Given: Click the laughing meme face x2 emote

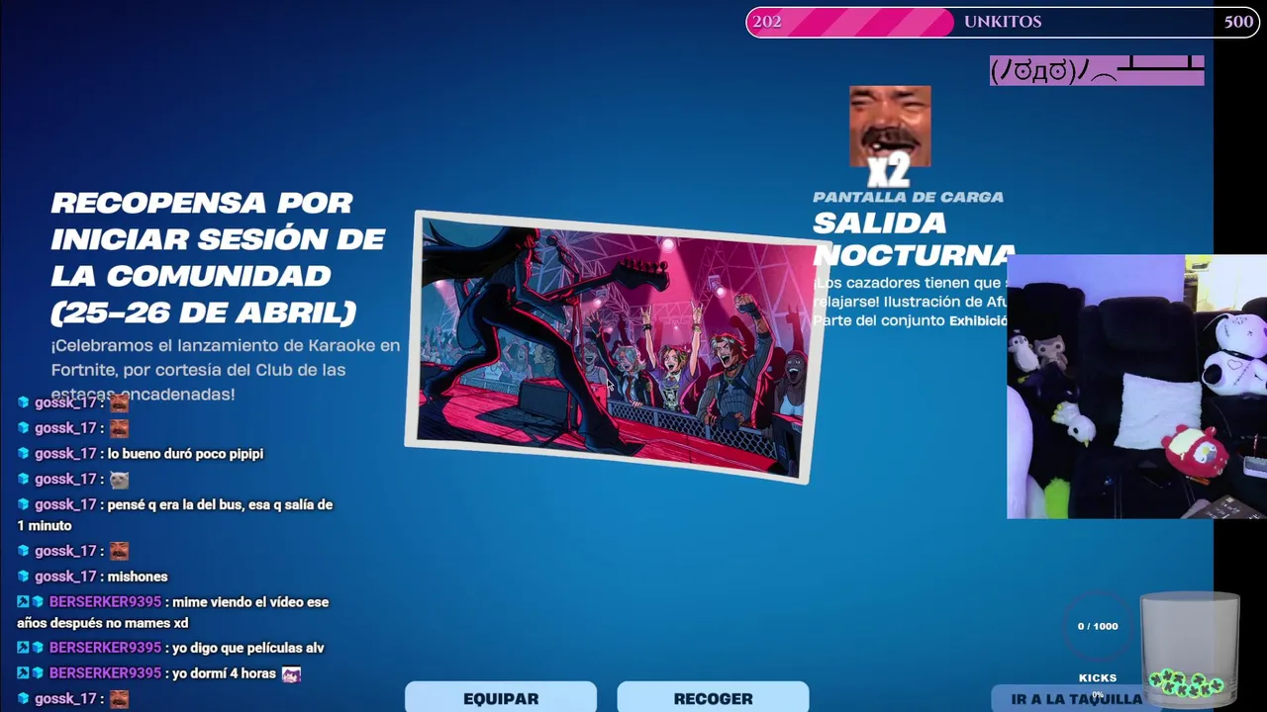Looking at the screenshot, I should coord(890,135).
